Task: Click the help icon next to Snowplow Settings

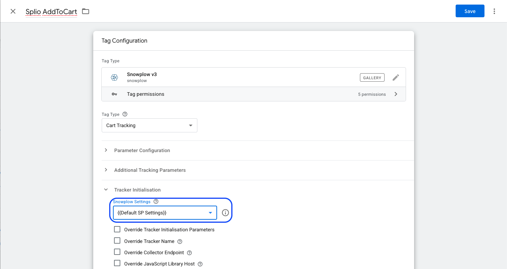Action: point(156,202)
